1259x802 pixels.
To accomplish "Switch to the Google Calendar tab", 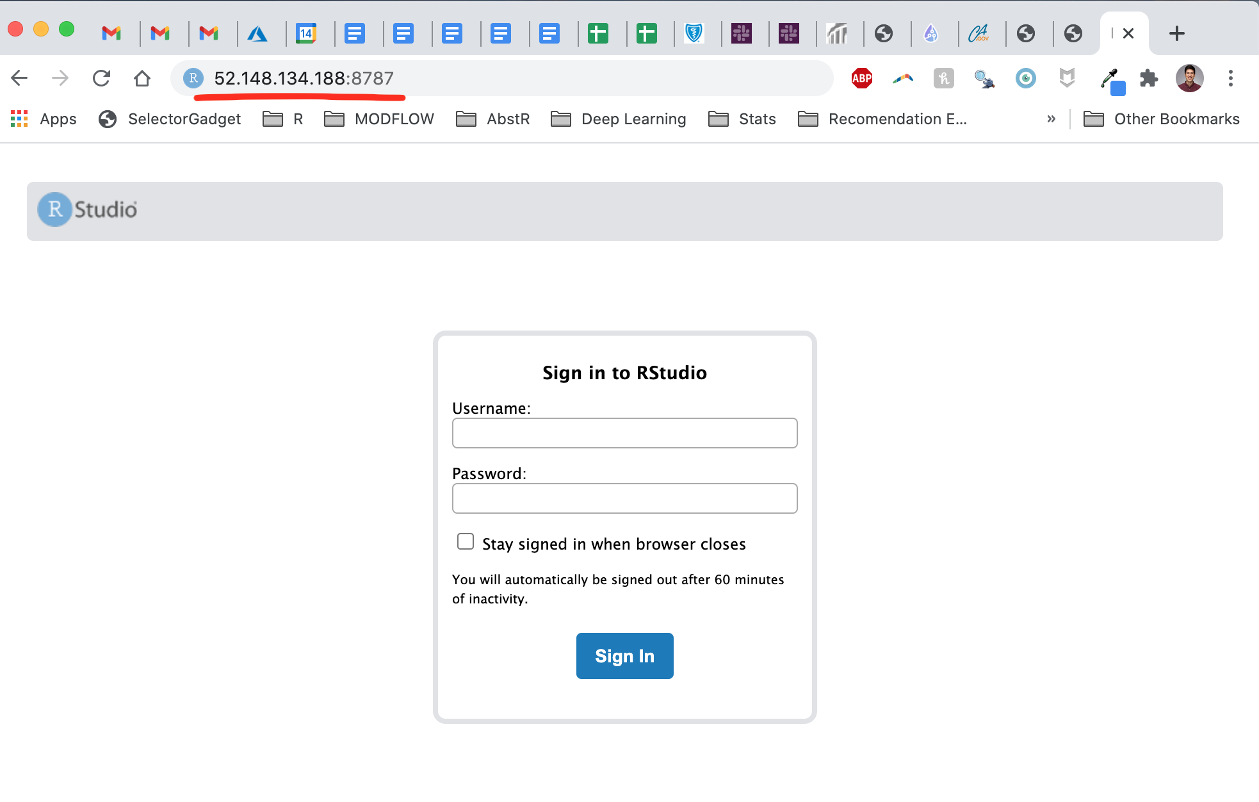I will (306, 33).
